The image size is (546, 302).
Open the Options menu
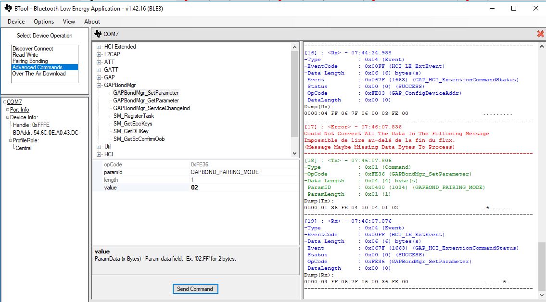click(44, 22)
